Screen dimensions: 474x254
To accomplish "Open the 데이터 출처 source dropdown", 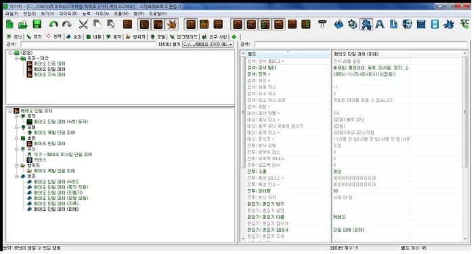I will pyautogui.click(x=208, y=45).
